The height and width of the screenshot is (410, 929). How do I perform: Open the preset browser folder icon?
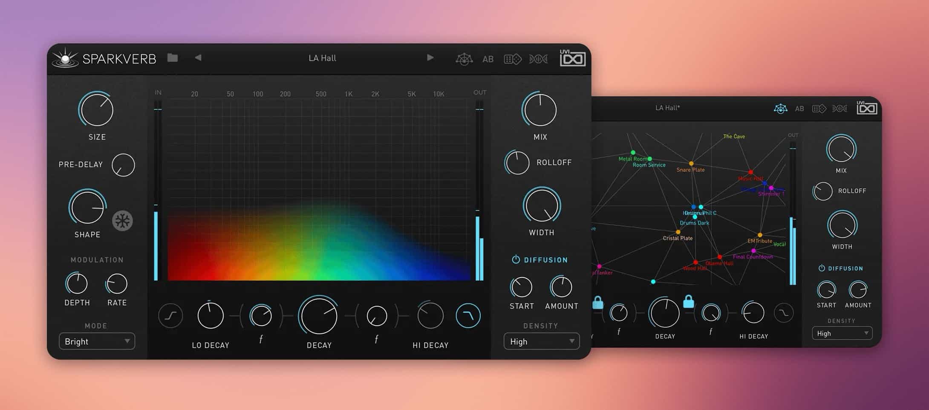172,58
